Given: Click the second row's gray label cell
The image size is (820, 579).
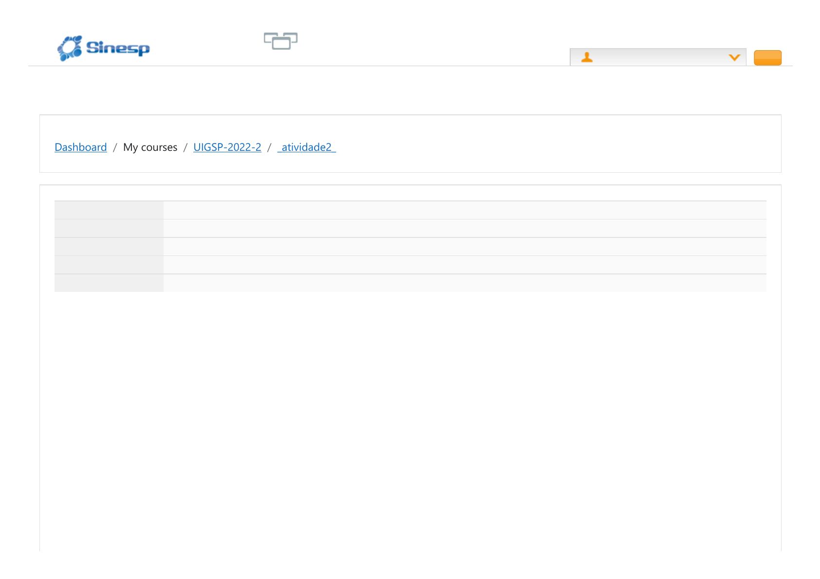Looking at the screenshot, I should 109,228.
